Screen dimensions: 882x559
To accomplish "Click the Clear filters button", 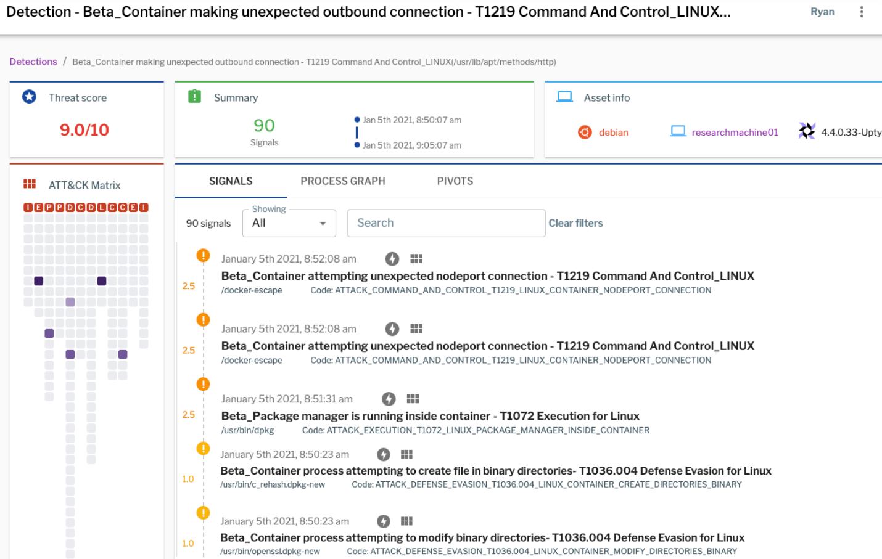I will (575, 223).
